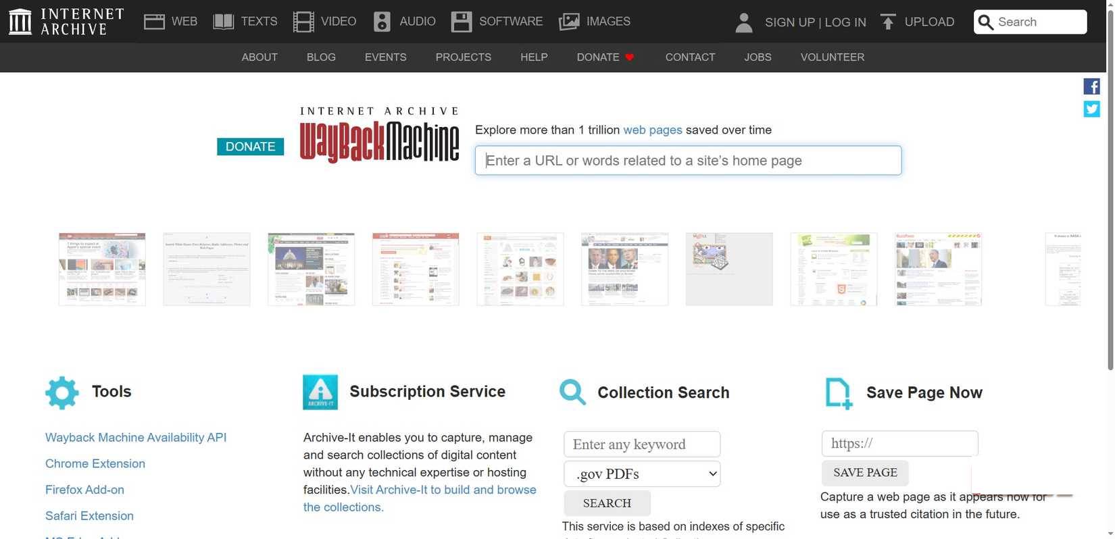The height and width of the screenshot is (539, 1115).
Task: Click the Upload arrow icon
Action: [888, 22]
